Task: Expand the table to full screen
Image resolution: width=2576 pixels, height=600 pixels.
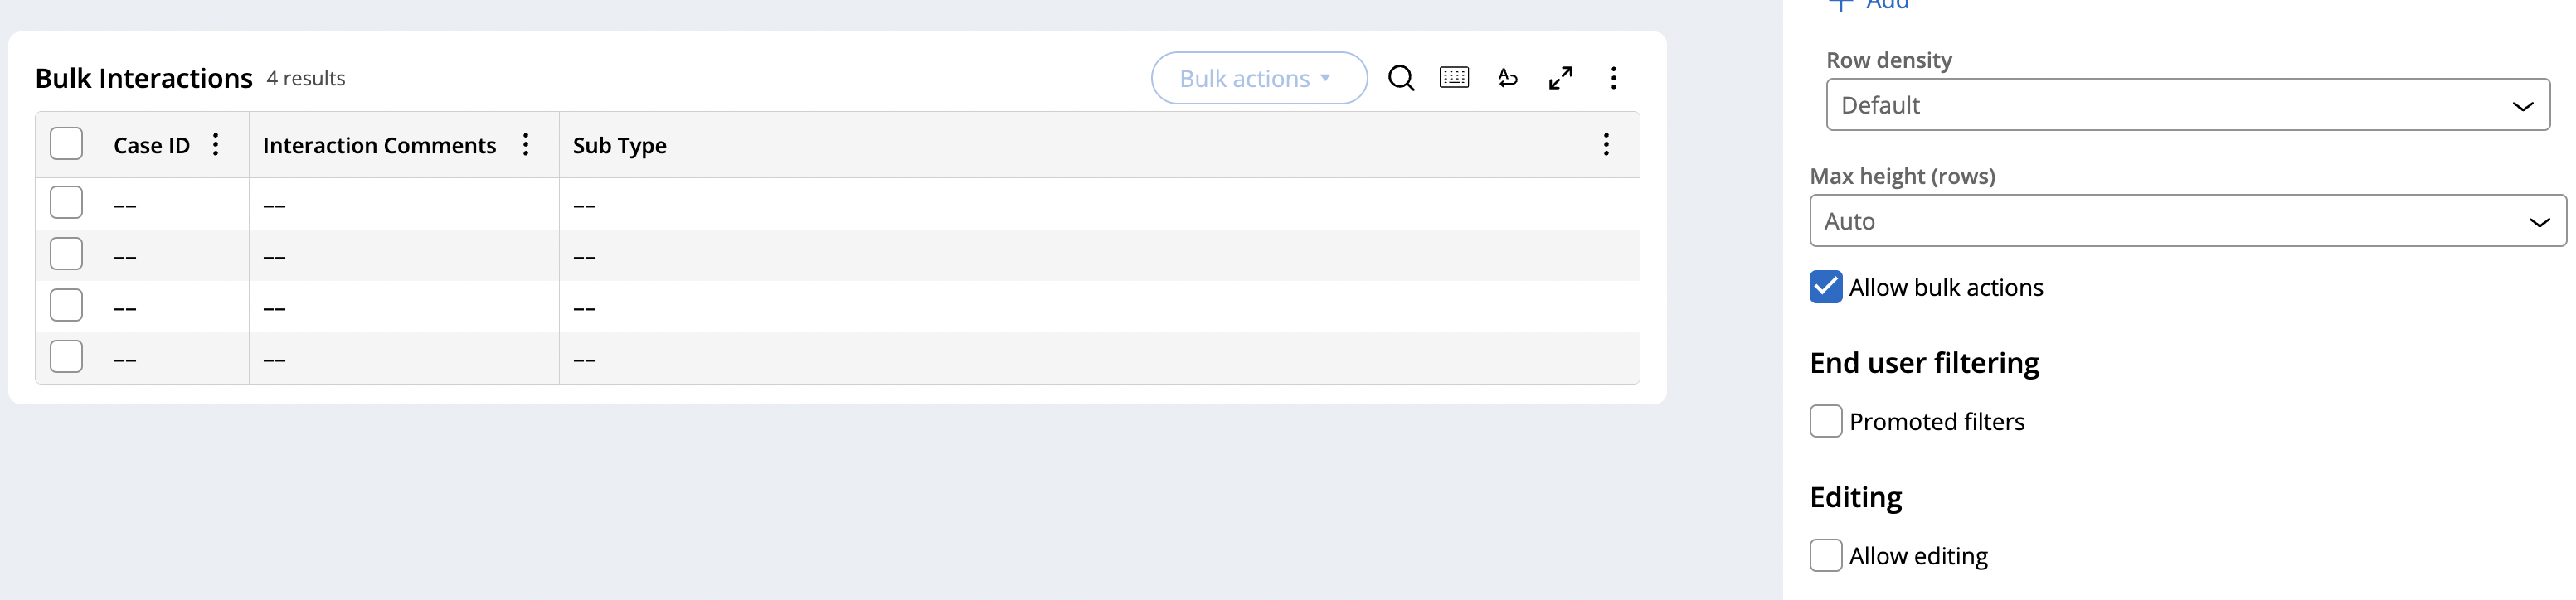Action: point(1560,78)
